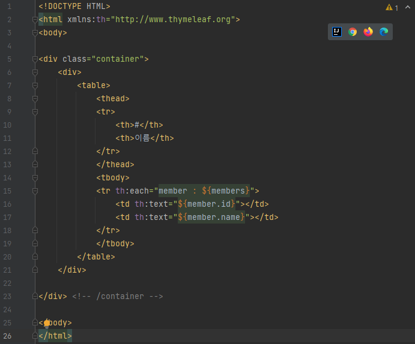Click the closing </table> tag
The width and height of the screenshot is (415, 344).
(96, 257)
